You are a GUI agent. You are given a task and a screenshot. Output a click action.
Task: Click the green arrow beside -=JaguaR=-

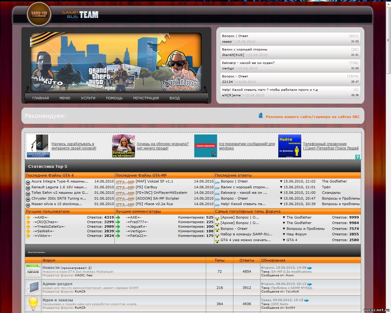118,227
